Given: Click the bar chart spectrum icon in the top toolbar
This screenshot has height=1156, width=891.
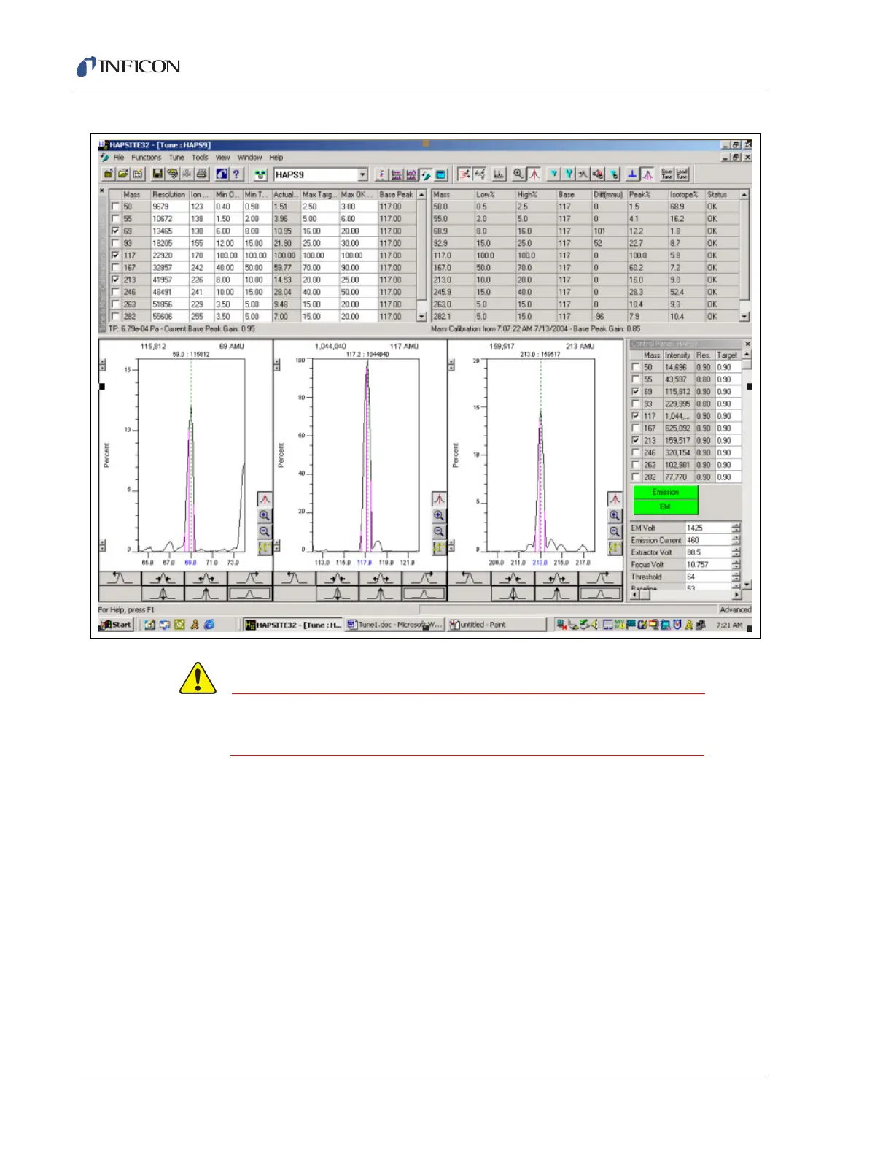Looking at the screenshot, I should click(499, 174).
